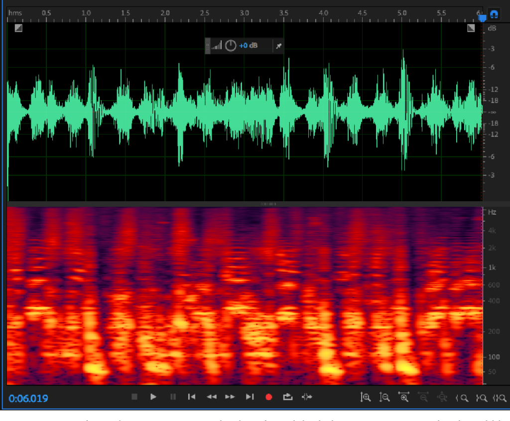Click the 3.5 mark on time ruler
This screenshot has height=421, width=510.
coord(283,12)
